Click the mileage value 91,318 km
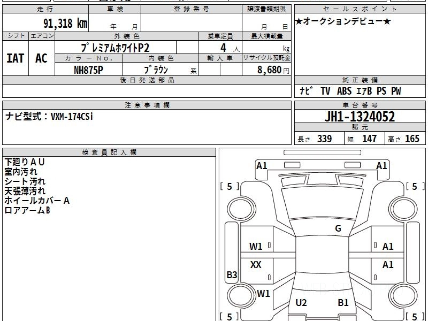The image size is (428, 321). pos(65,24)
